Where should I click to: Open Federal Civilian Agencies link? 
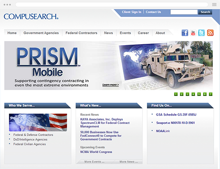point(29,144)
